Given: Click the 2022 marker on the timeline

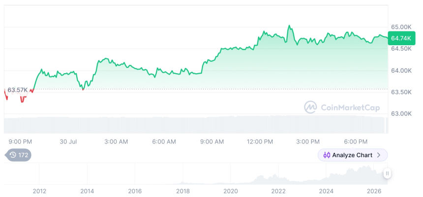Looking at the screenshot, I should (278, 191).
